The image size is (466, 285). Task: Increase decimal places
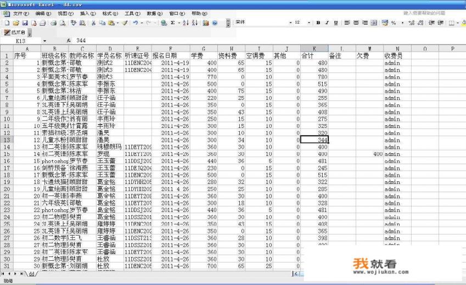click(412, 23)
